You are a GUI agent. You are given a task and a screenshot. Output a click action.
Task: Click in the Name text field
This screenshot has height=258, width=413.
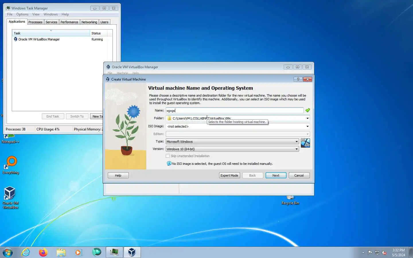234,110
